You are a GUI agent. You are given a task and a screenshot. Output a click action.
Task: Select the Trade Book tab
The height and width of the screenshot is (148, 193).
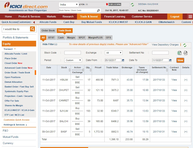65,30
